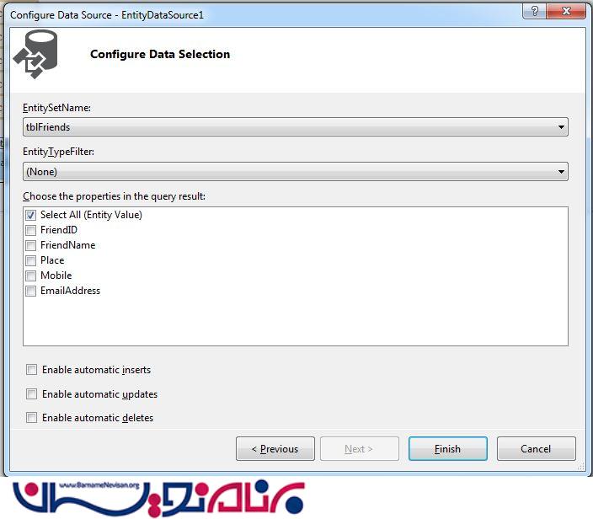Click the Cancel button
The image size is (593, 519).
[536, 449]
